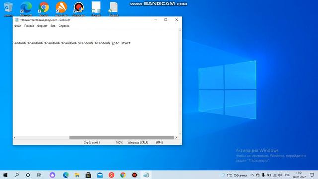The width and height of the screenshot is (318, 179).
Task: Open File Explorer from the taskbar
Action: (77, 175)
